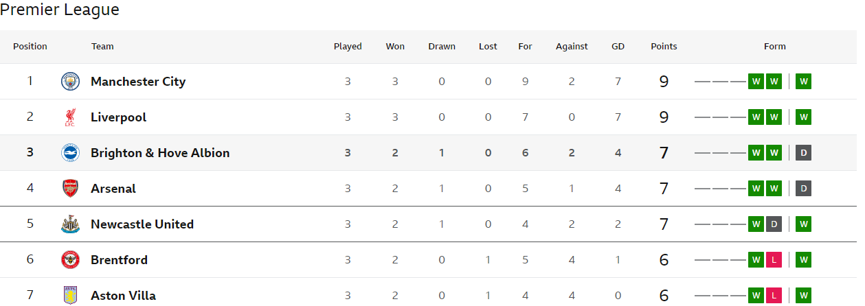
Task: Select the Points column header
Action: [664, 47]
